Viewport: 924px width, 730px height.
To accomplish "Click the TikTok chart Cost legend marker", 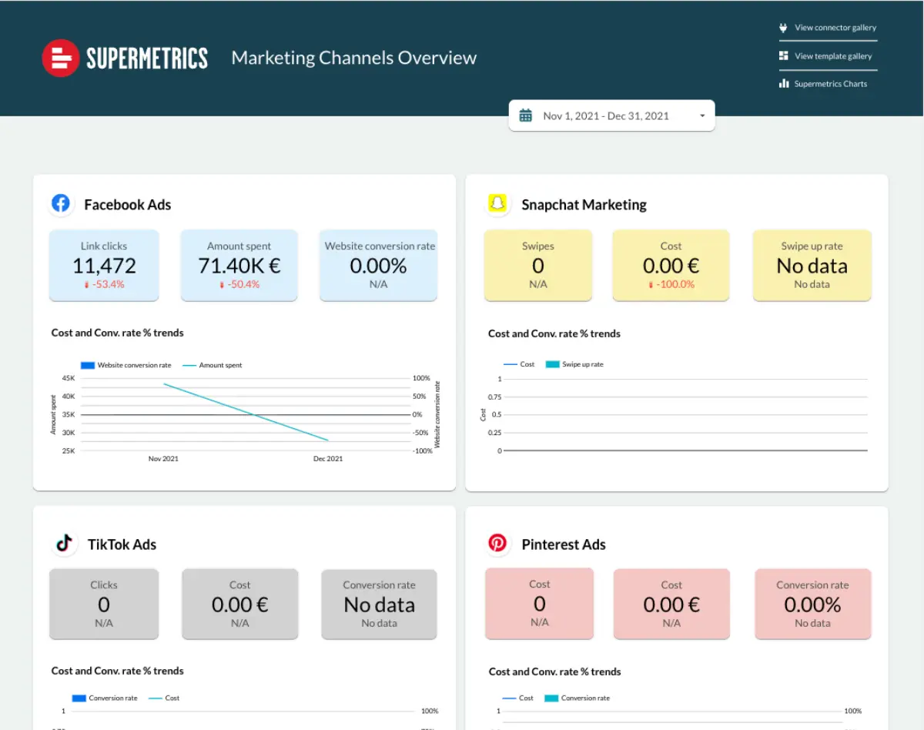I will click(155, 698).
